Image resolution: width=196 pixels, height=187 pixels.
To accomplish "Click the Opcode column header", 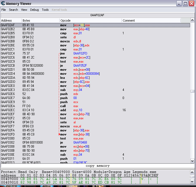I will click(90, 21).
